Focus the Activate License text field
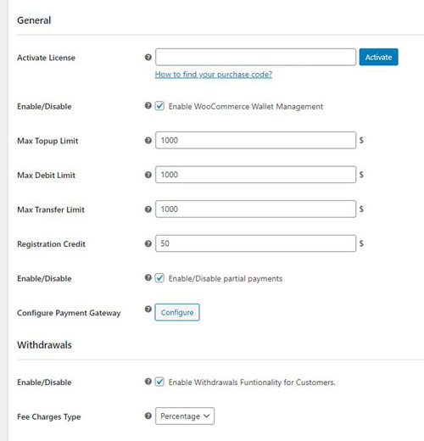The height and width of the screenshot is (441, 424). click(x=255, y=57)
